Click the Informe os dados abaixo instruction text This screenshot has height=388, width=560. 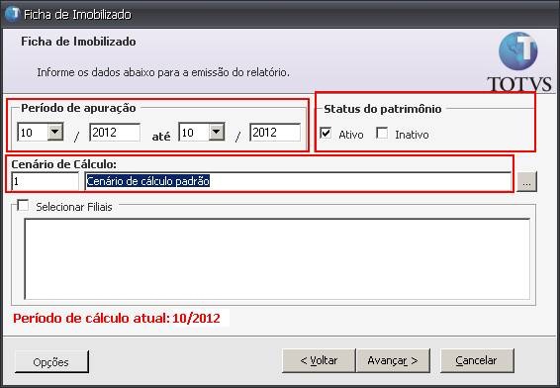click(x=163, y=72)
